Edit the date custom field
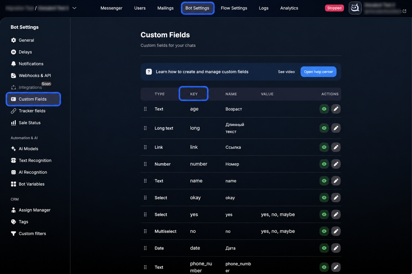This screenshot has width=412, height=274. point(336,248)
